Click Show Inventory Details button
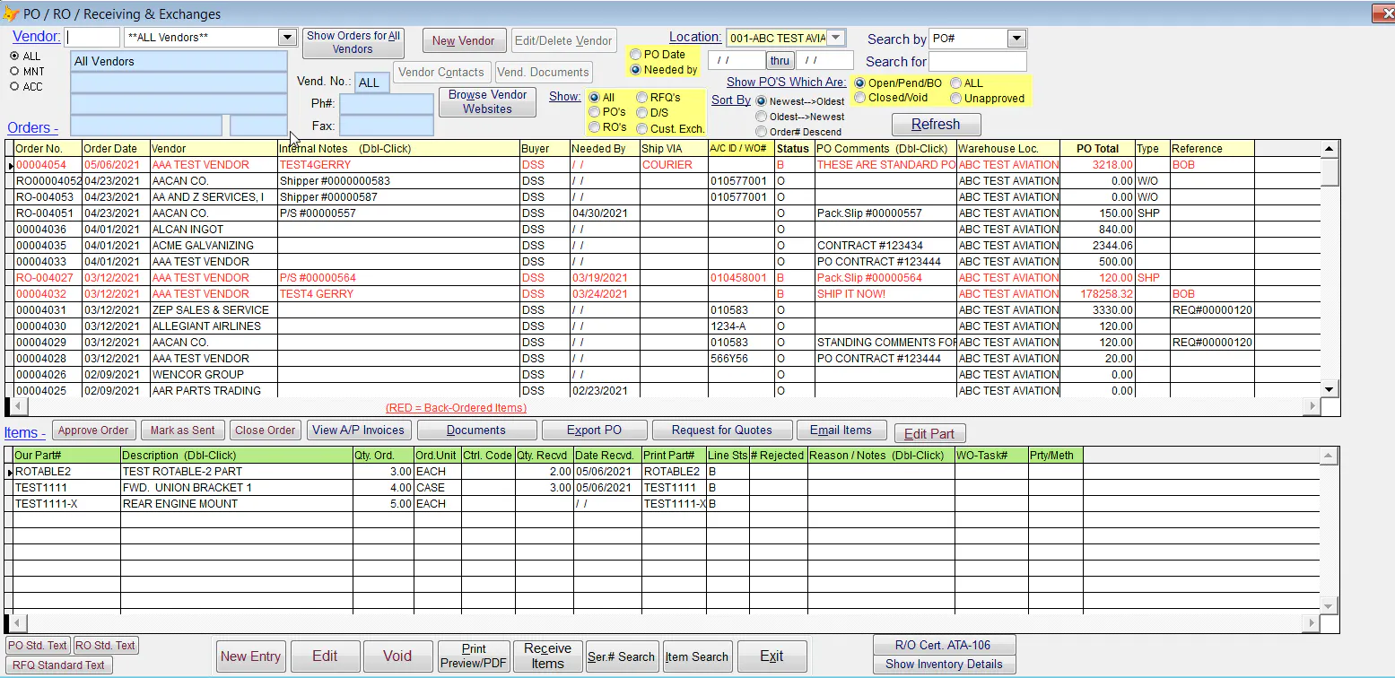Image resolution: width=1395 pixels, height=678 pixels. (x=943, y=665)
